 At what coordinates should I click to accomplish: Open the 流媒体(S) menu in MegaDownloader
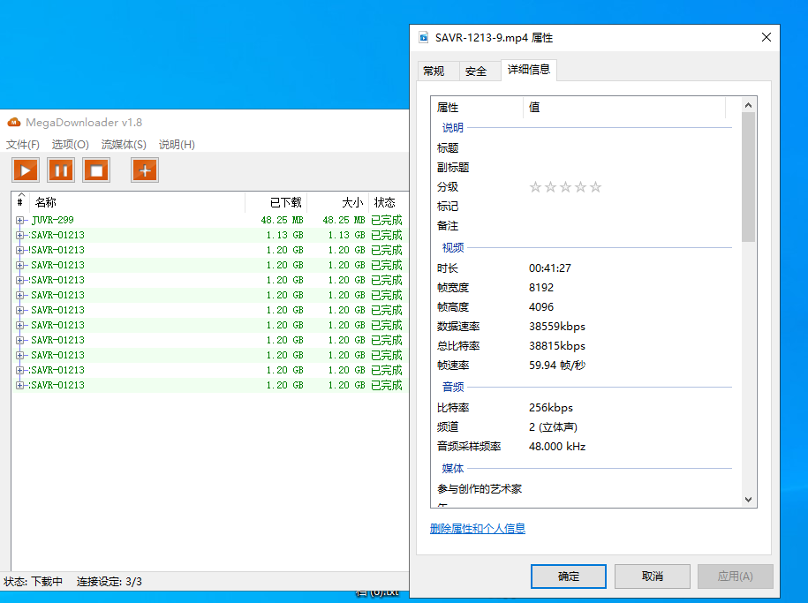(124, 144)
